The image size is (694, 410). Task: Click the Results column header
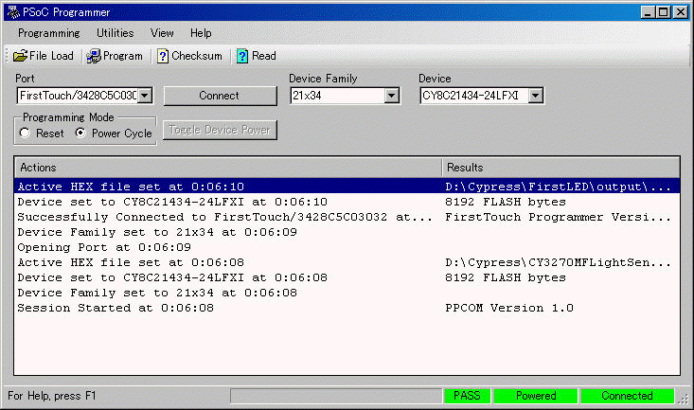pyautogui.click(x=561, y=168)
